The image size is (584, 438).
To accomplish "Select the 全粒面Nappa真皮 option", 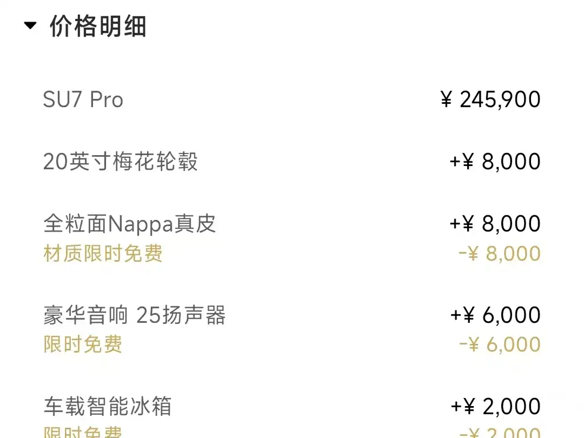I will (x=129, y=224).
